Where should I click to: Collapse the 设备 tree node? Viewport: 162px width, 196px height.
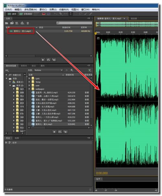pos(6,78)
